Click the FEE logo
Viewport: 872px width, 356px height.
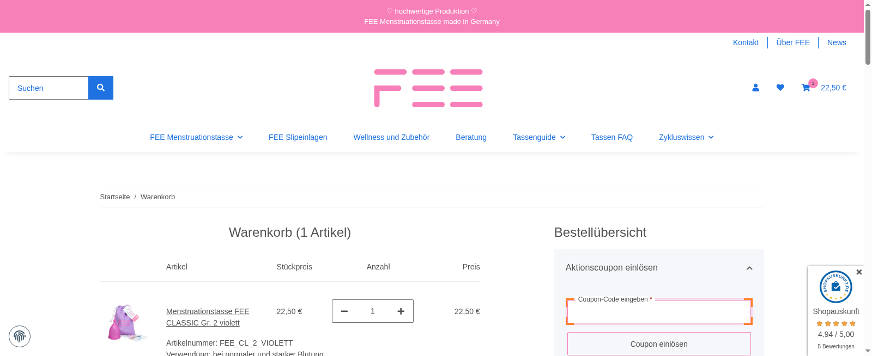coord(428,88)
